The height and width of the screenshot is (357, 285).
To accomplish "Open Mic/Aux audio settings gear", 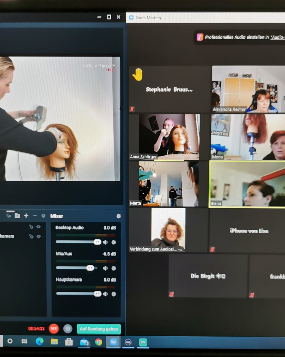I will (113, 268).
